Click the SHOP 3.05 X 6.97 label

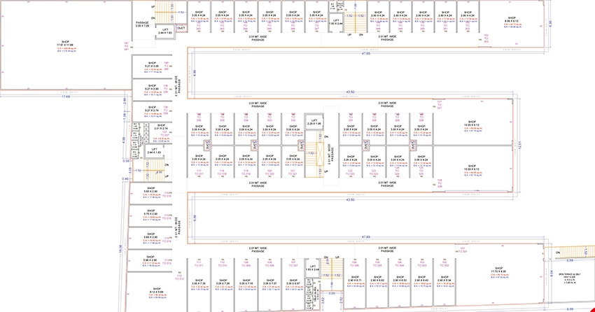[293, 282]
